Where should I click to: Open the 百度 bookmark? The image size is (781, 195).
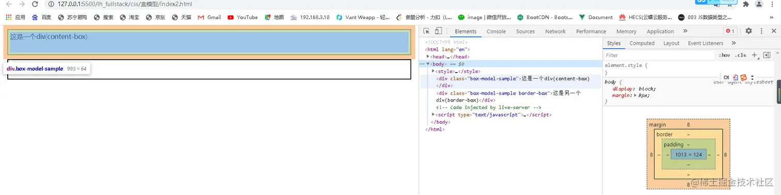coord(42,17)
